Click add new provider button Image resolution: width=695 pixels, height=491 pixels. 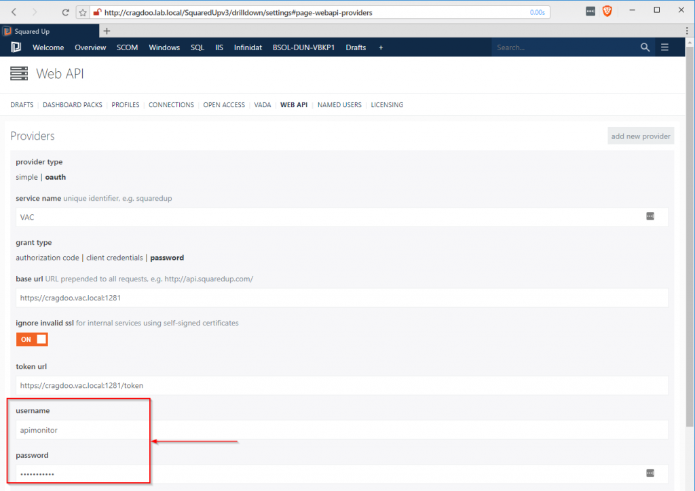641,136
